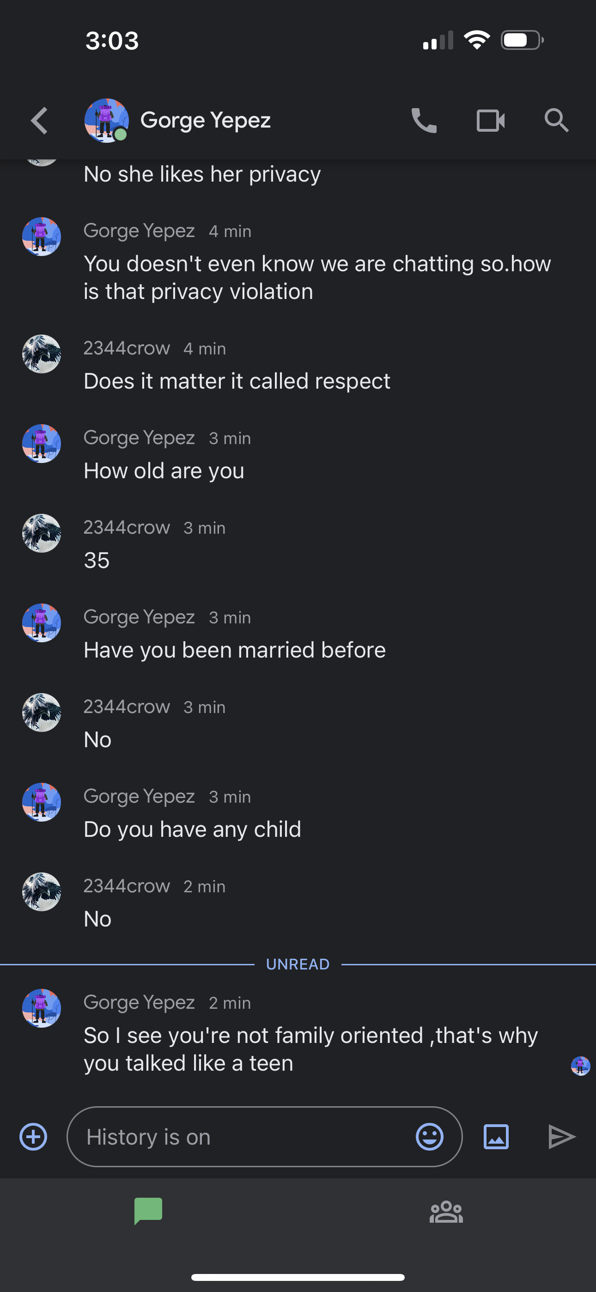
Task: Tap the plus attachment icon
Action: pos(33,1137)
